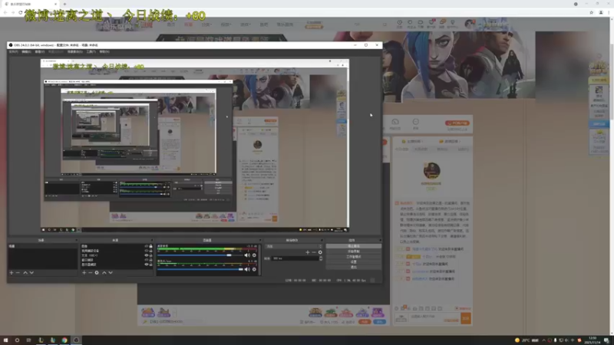The width and height of the screenshot is (614, 345).
Task: Reload the browser page
Action: (21, 12)
